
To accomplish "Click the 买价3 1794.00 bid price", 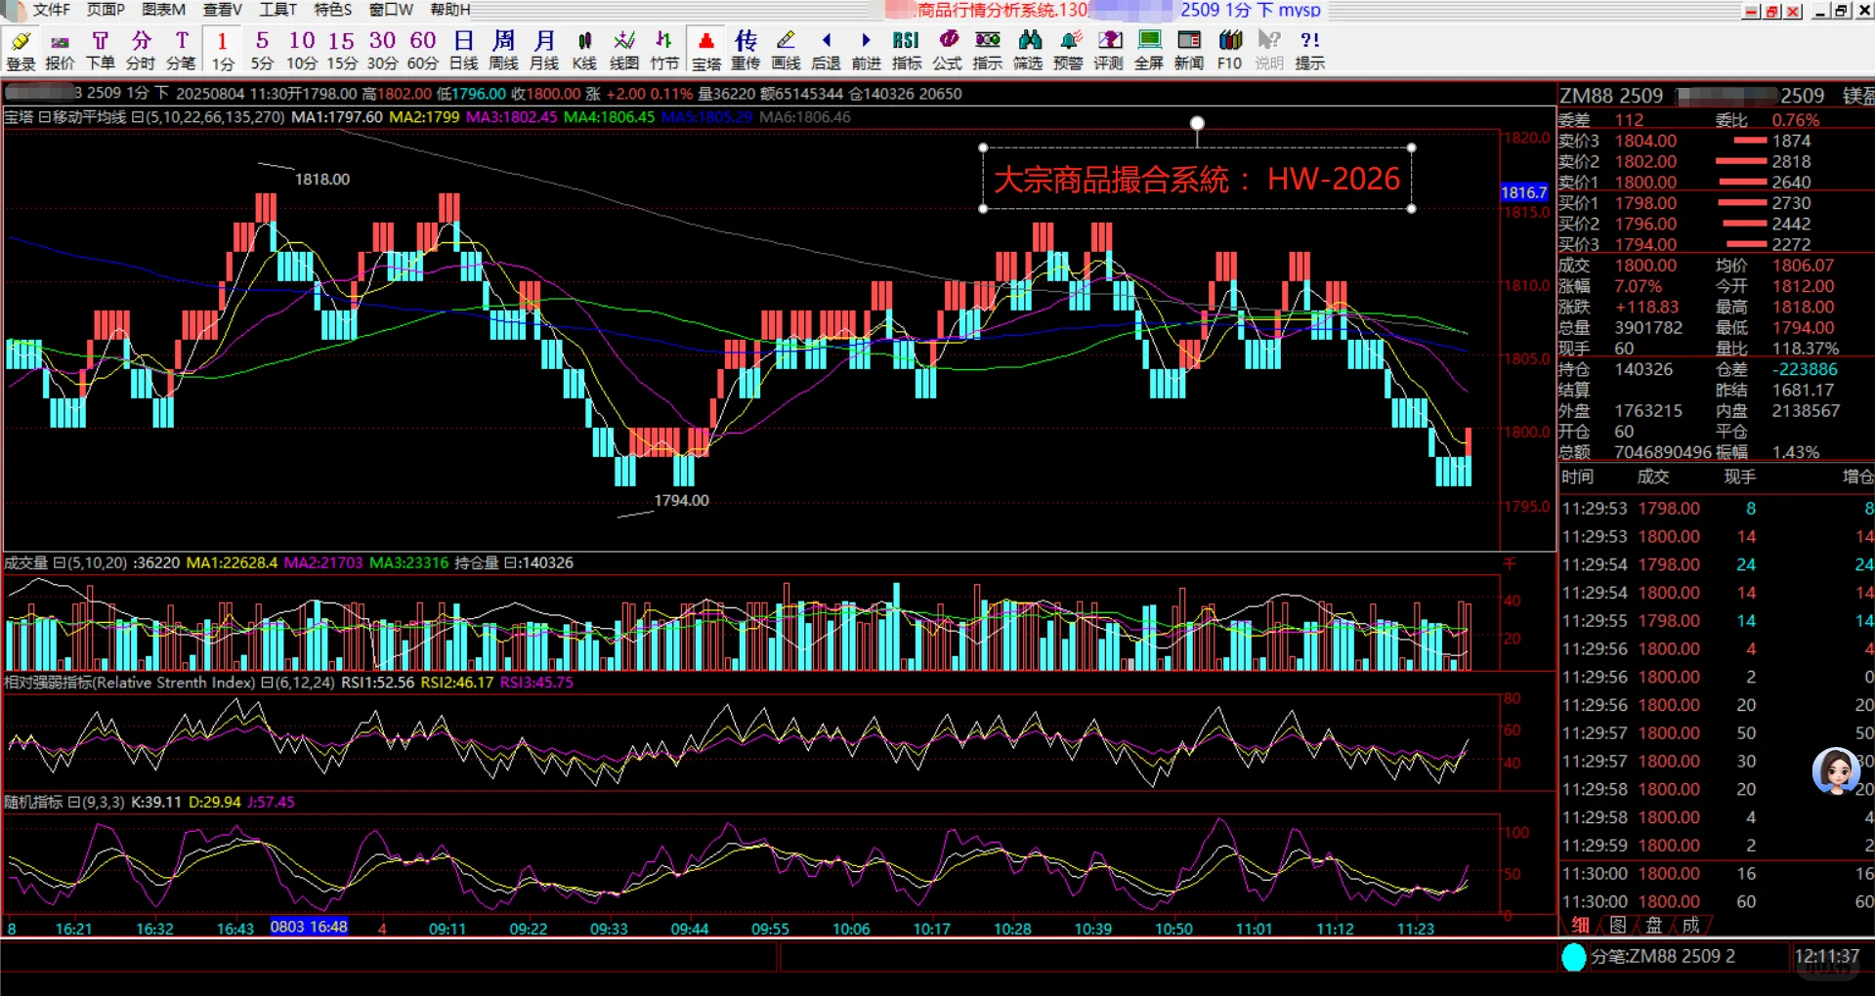I will [1645, 244].
